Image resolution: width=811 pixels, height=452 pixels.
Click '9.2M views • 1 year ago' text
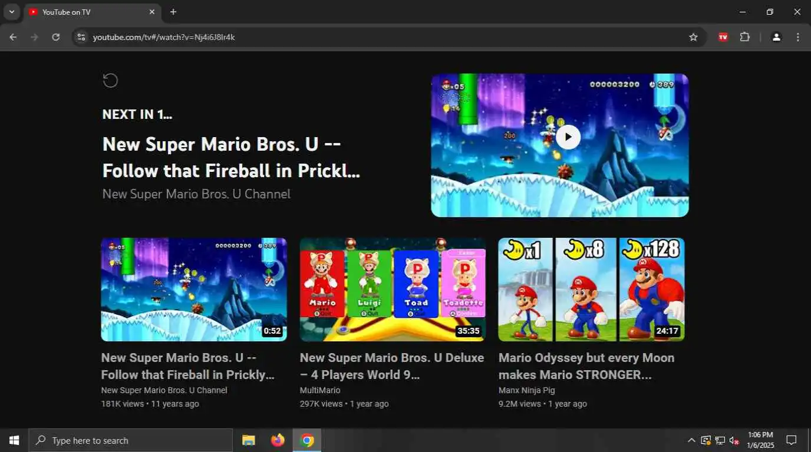tap(543, 404)
